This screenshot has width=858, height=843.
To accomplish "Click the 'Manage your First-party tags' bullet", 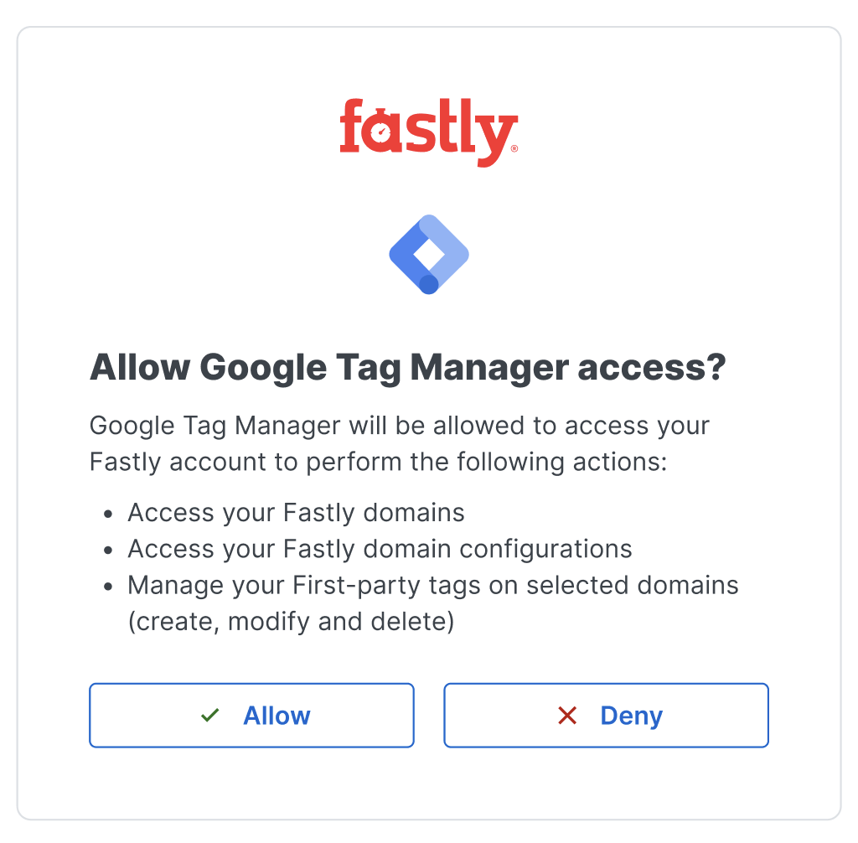I will click(x=432, y=585).
